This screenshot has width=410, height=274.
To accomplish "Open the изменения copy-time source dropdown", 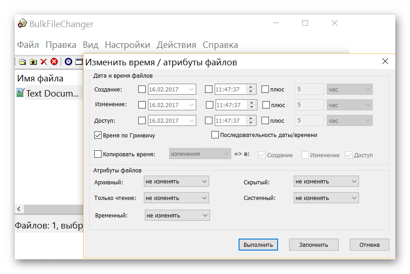I will (x=200, y=154).
